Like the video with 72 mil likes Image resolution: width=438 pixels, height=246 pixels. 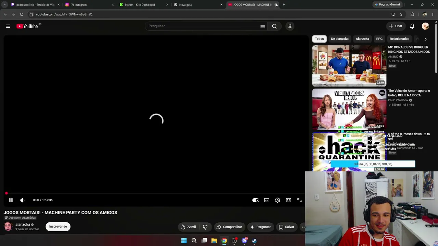point(188,227)
